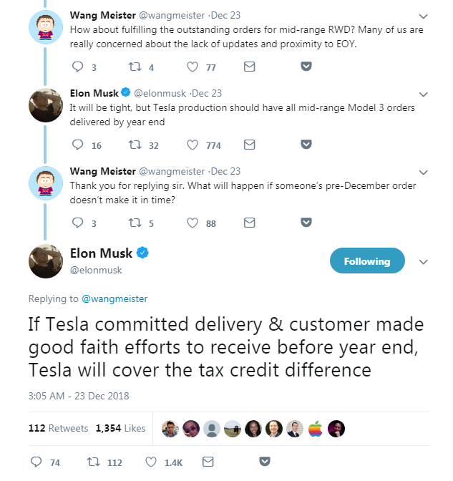The image size is (453, 481).
Task: Save first Wang Meister tweet to Pocket
Action: [x=306, y=67]
